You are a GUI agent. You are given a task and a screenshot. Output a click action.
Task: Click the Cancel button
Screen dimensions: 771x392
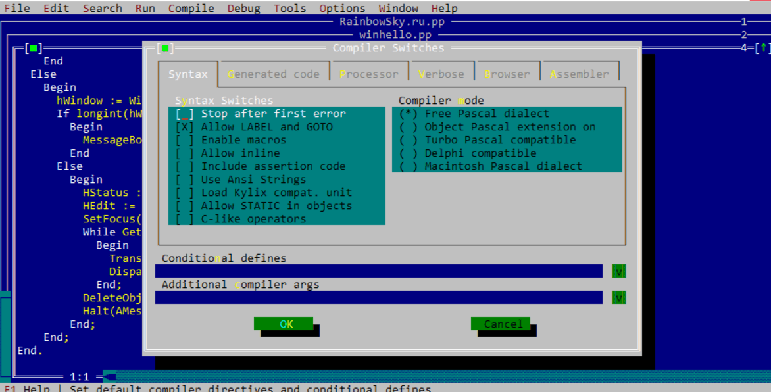pyautogui.click(x=501, y=324)
